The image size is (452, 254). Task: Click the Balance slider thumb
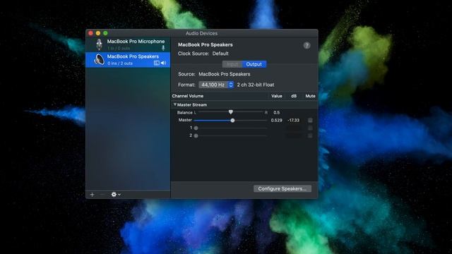231,112
